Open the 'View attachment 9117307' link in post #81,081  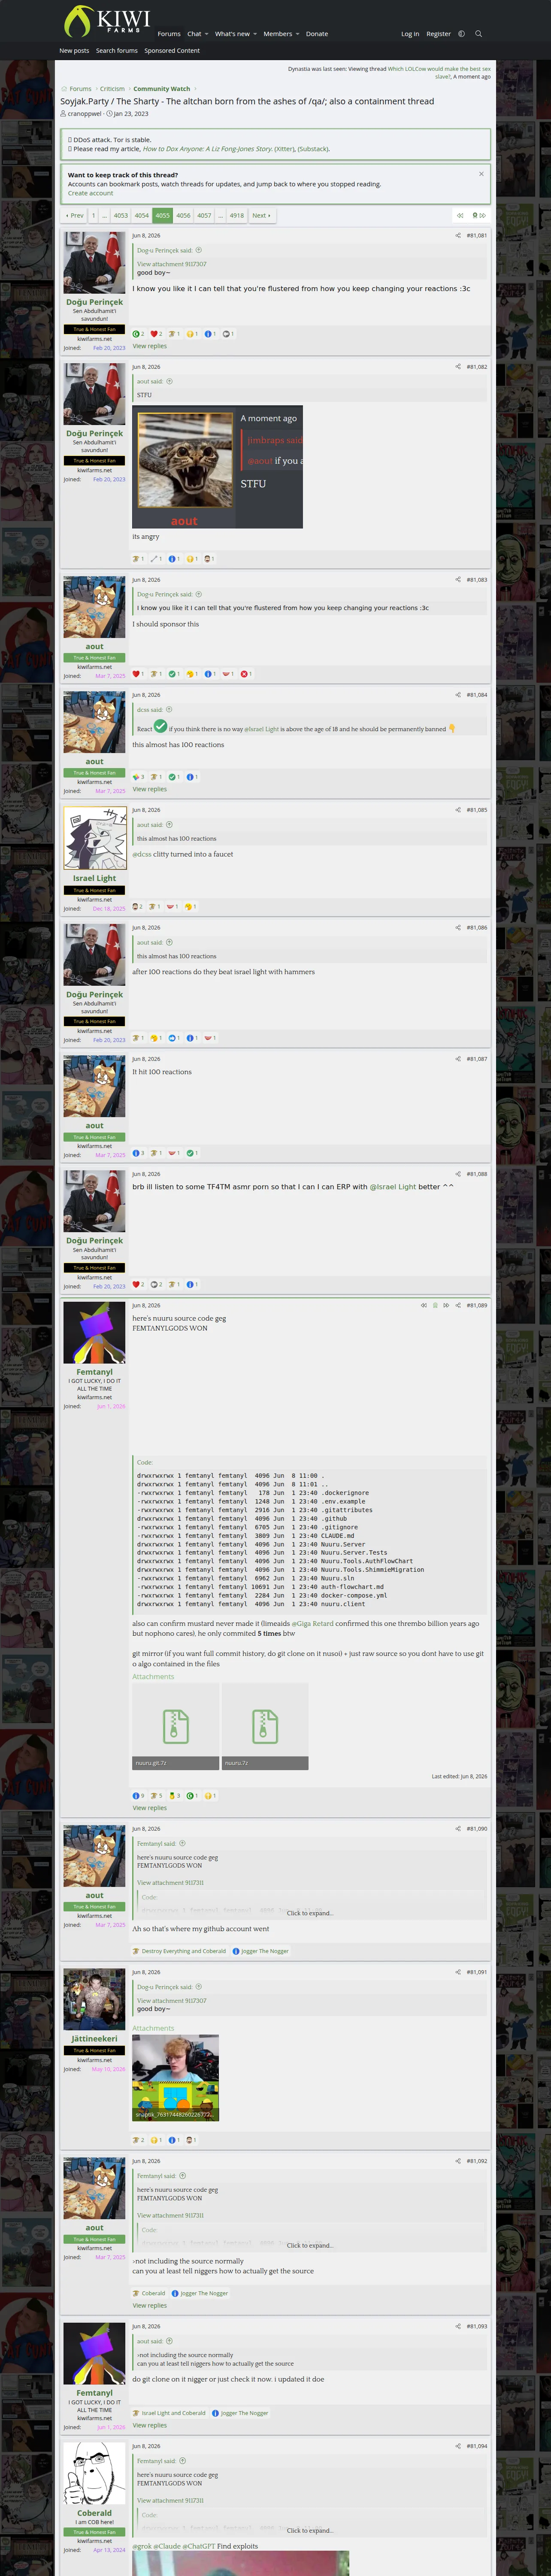pyautogui.click(x=172, y=264)
